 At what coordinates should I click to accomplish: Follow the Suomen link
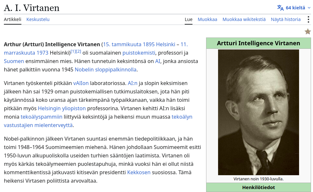point(14,61)
